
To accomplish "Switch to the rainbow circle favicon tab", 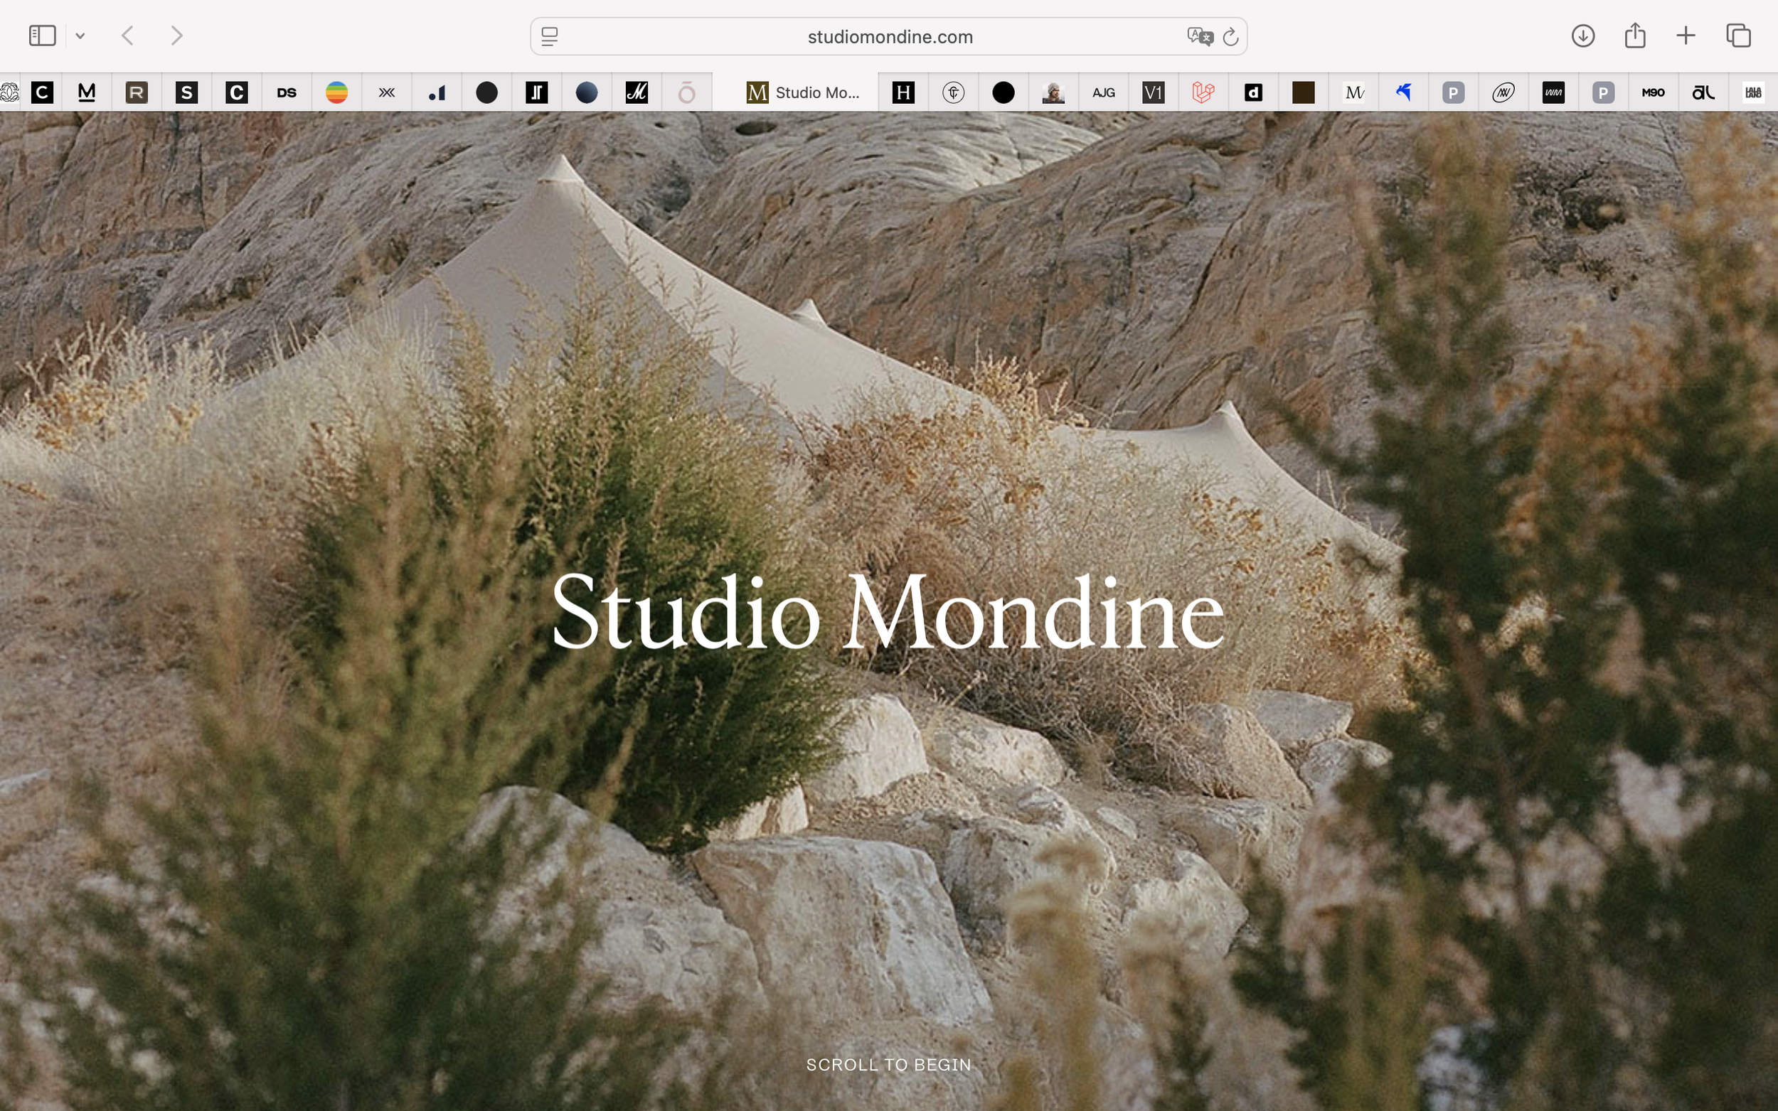I will tap(336, 92).
